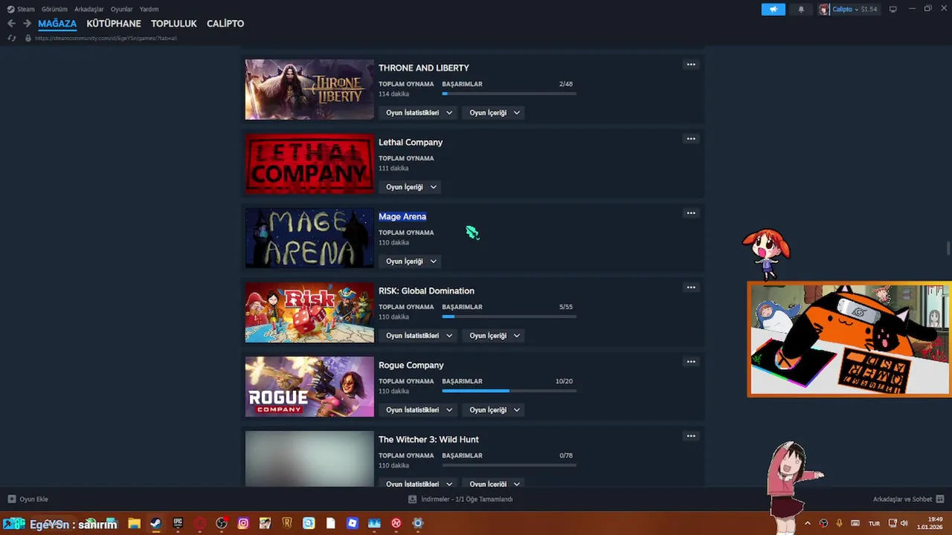Expand Oyun İçeriği for Mage Arena

pos(411,262)
